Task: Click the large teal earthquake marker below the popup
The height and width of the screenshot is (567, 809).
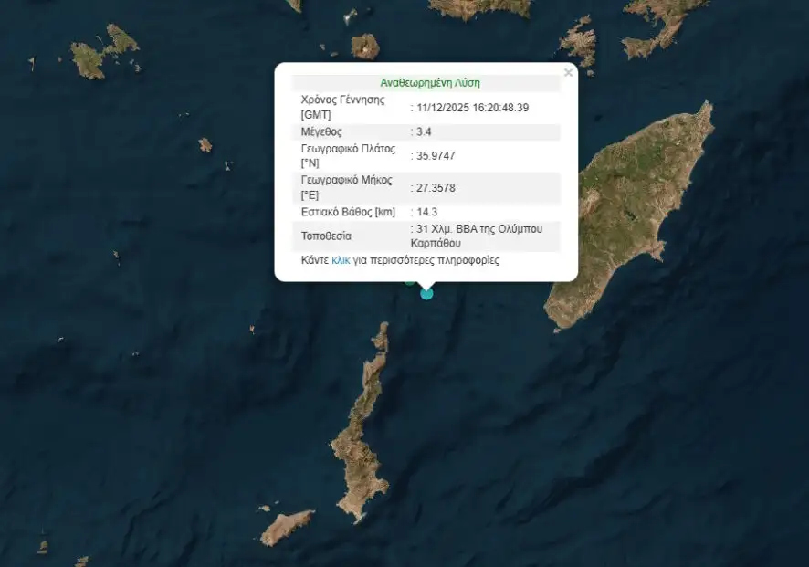Action: click(426, 293)
